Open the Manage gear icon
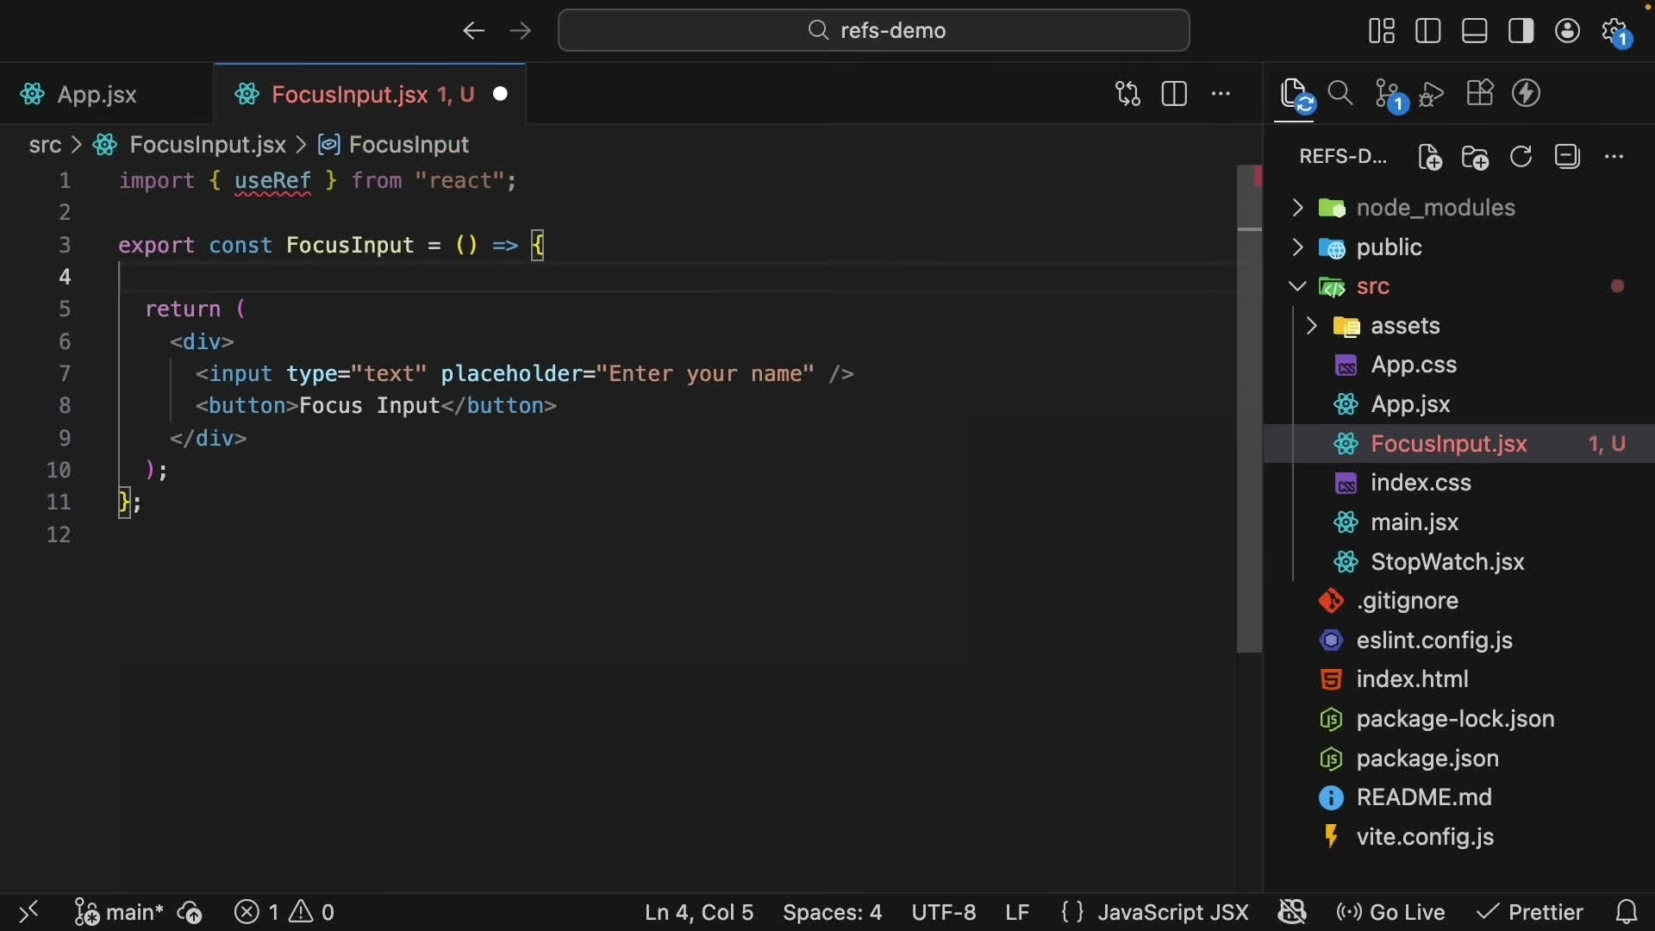1655x931 pixels. pyautogui.click(x=1615, y=31)
